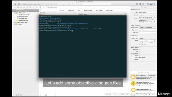The width and height of the screenshot is (172, 97).
Task: Switch to the Build Phases tab
Action: [99, 10]
